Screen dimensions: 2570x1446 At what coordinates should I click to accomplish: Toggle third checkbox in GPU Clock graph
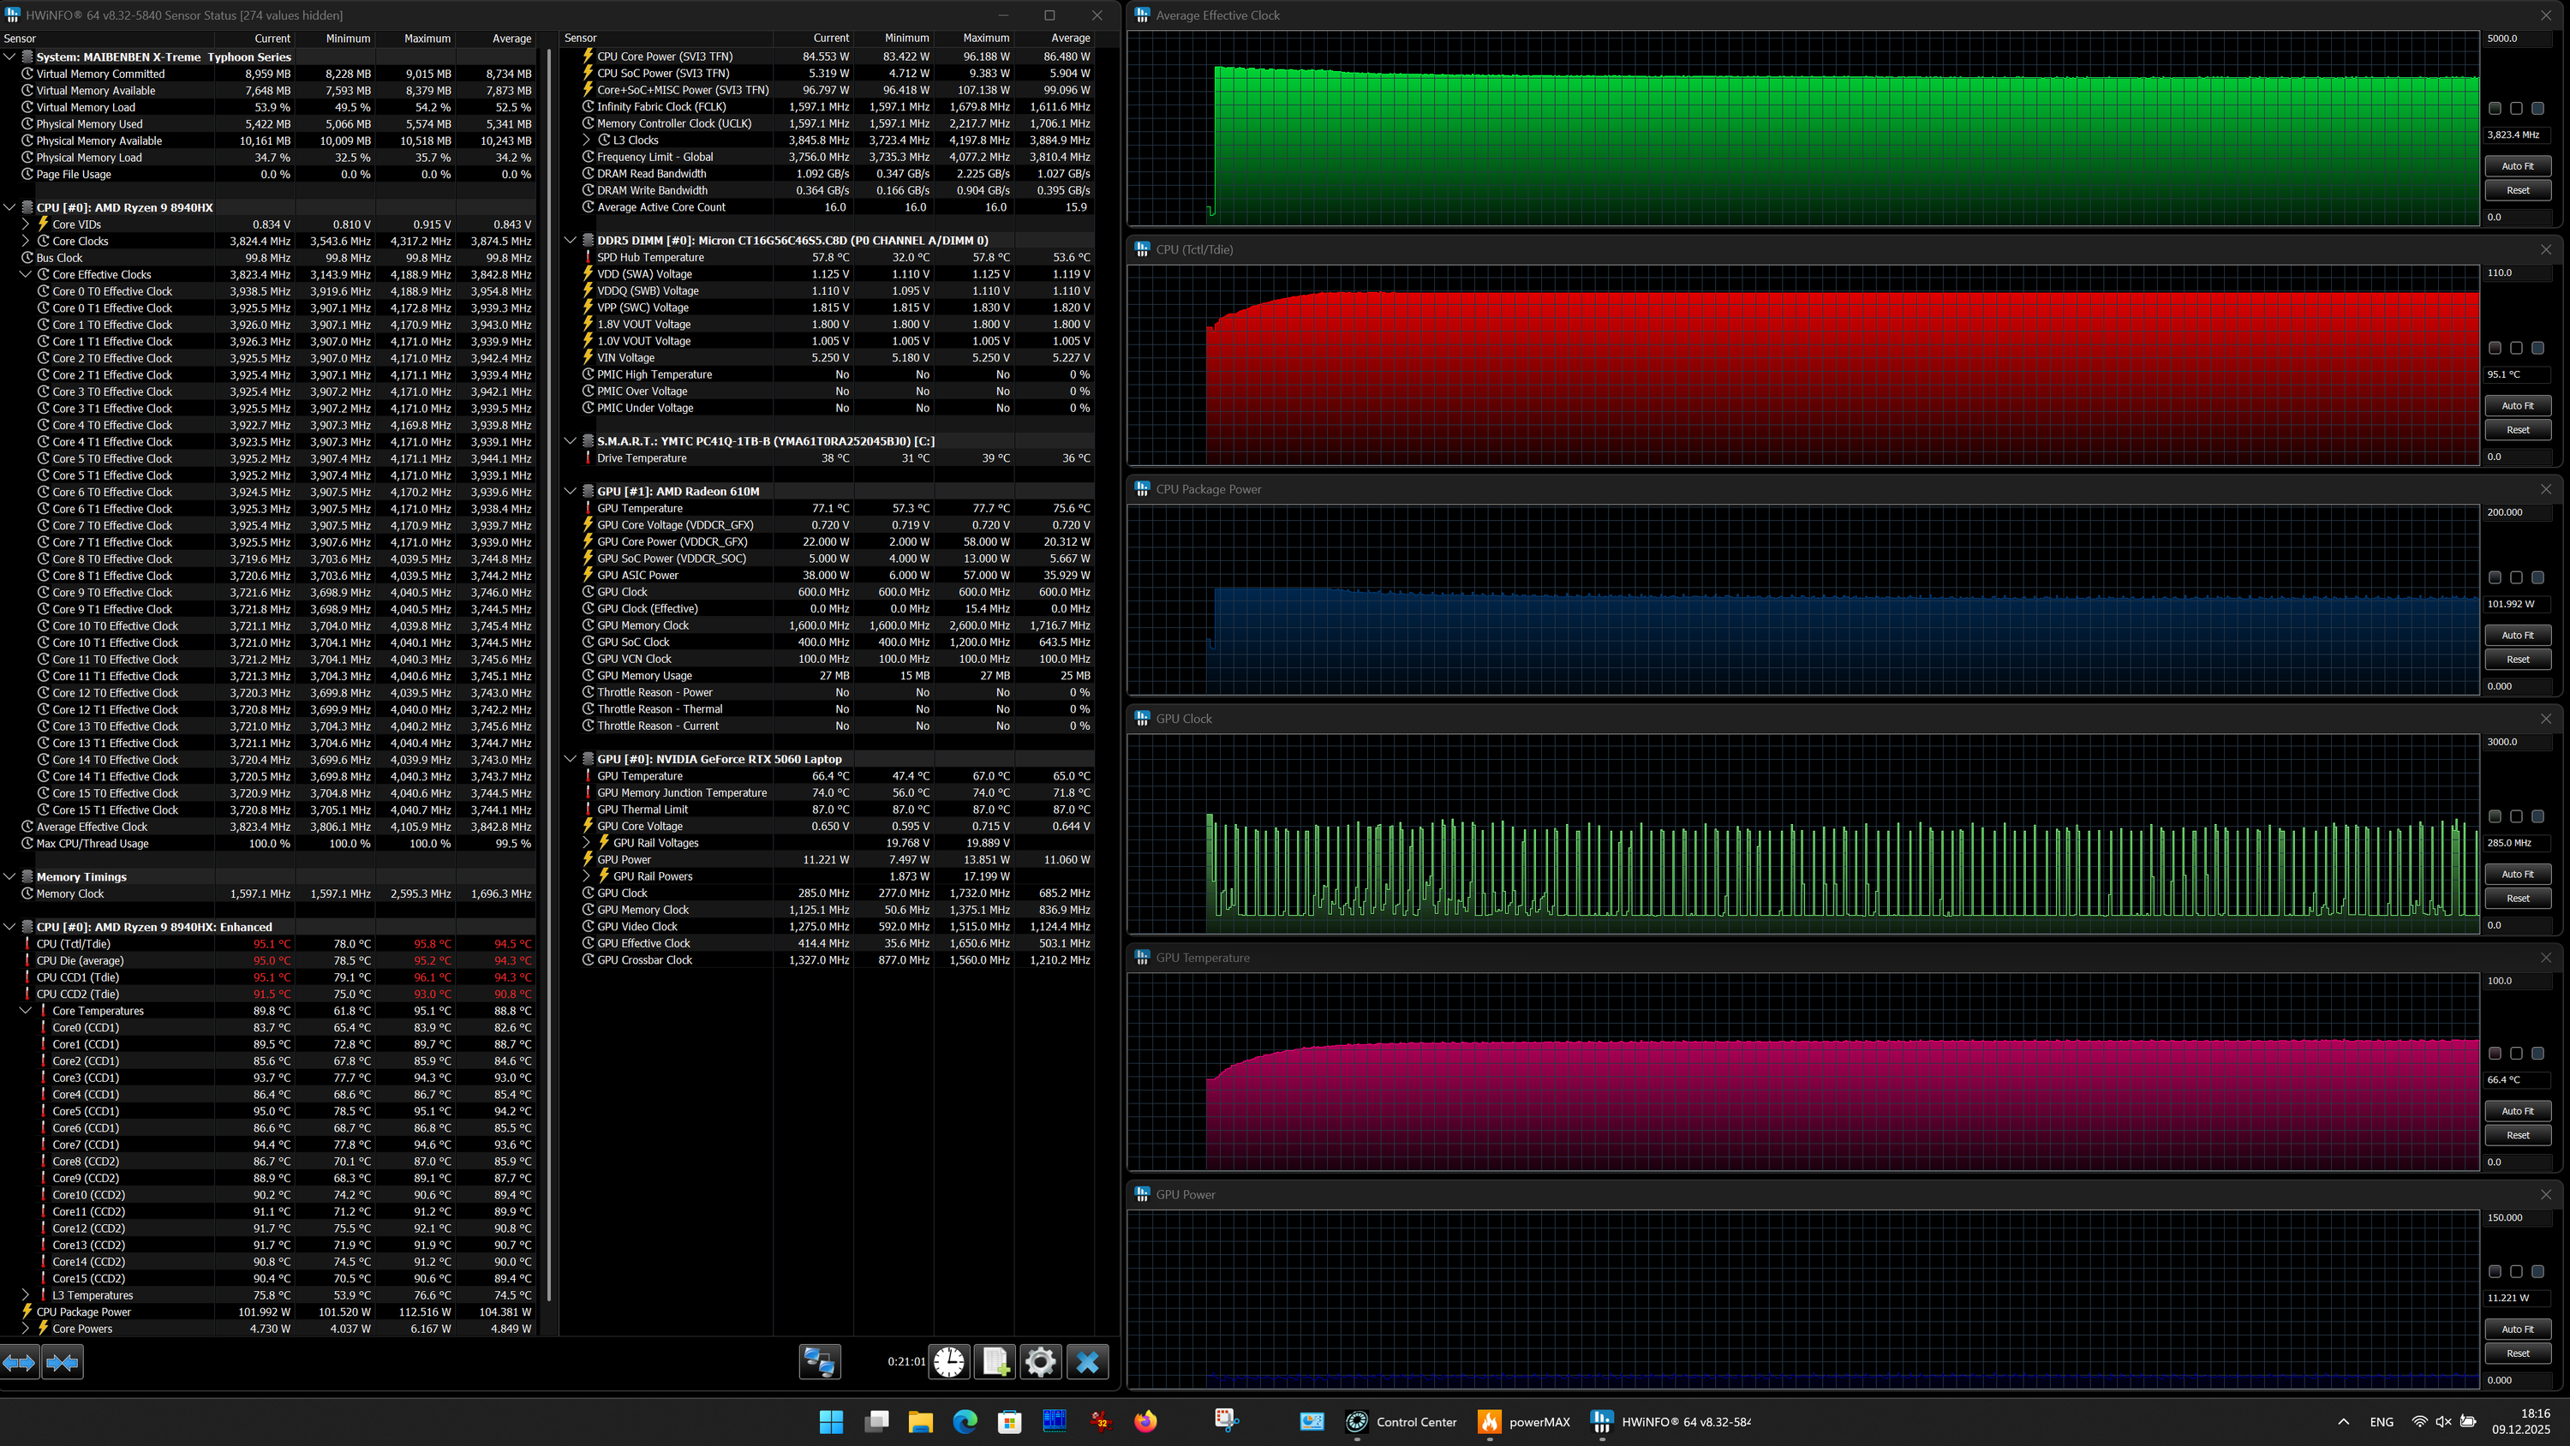(2537, 816)
